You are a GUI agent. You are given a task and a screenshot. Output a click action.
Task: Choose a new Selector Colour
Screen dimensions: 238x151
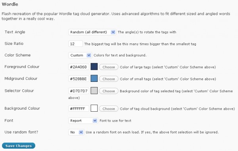point(109,91)
